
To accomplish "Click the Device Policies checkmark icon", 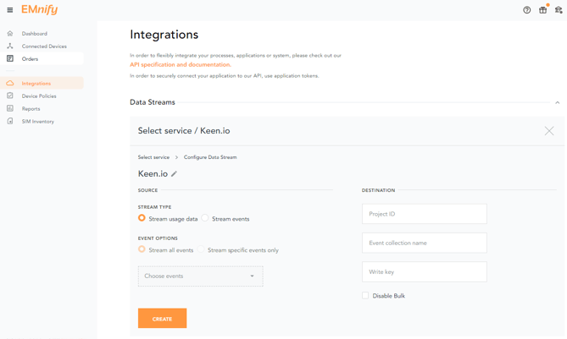I will tap(10, 96).
